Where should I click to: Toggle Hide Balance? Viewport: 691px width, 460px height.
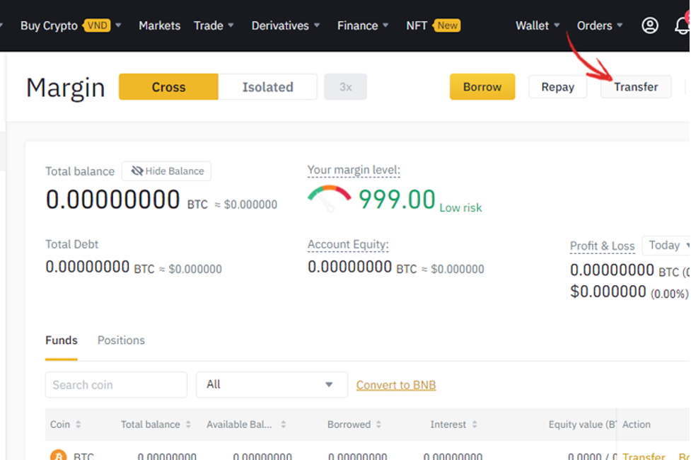click(x=167, y=171)
